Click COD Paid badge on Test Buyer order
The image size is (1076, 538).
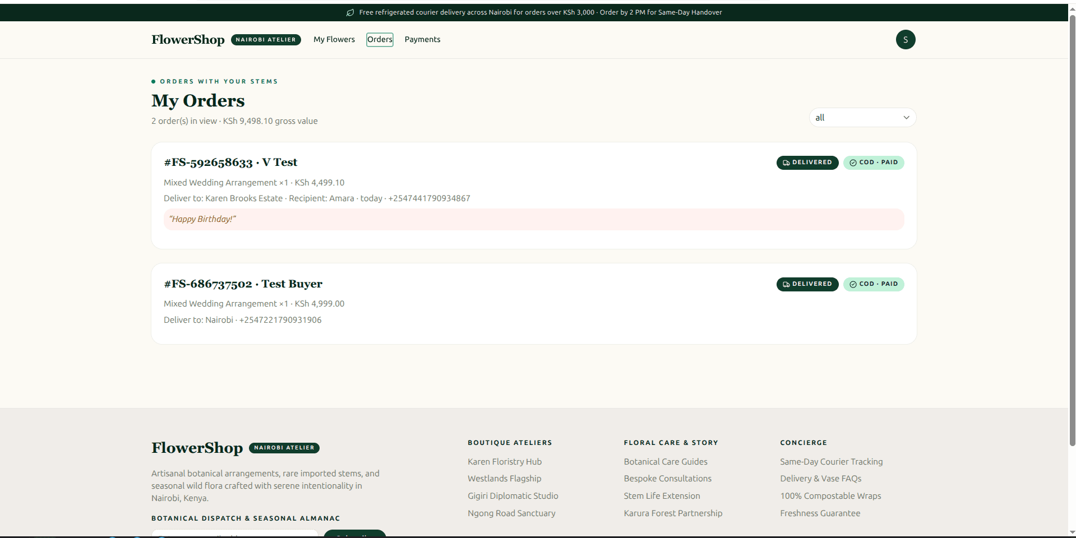tap(874, 284)
